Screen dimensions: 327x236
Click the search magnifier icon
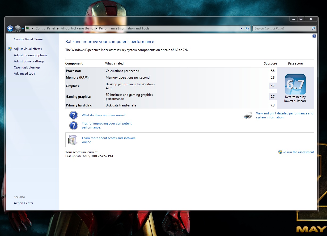point(313,28)
